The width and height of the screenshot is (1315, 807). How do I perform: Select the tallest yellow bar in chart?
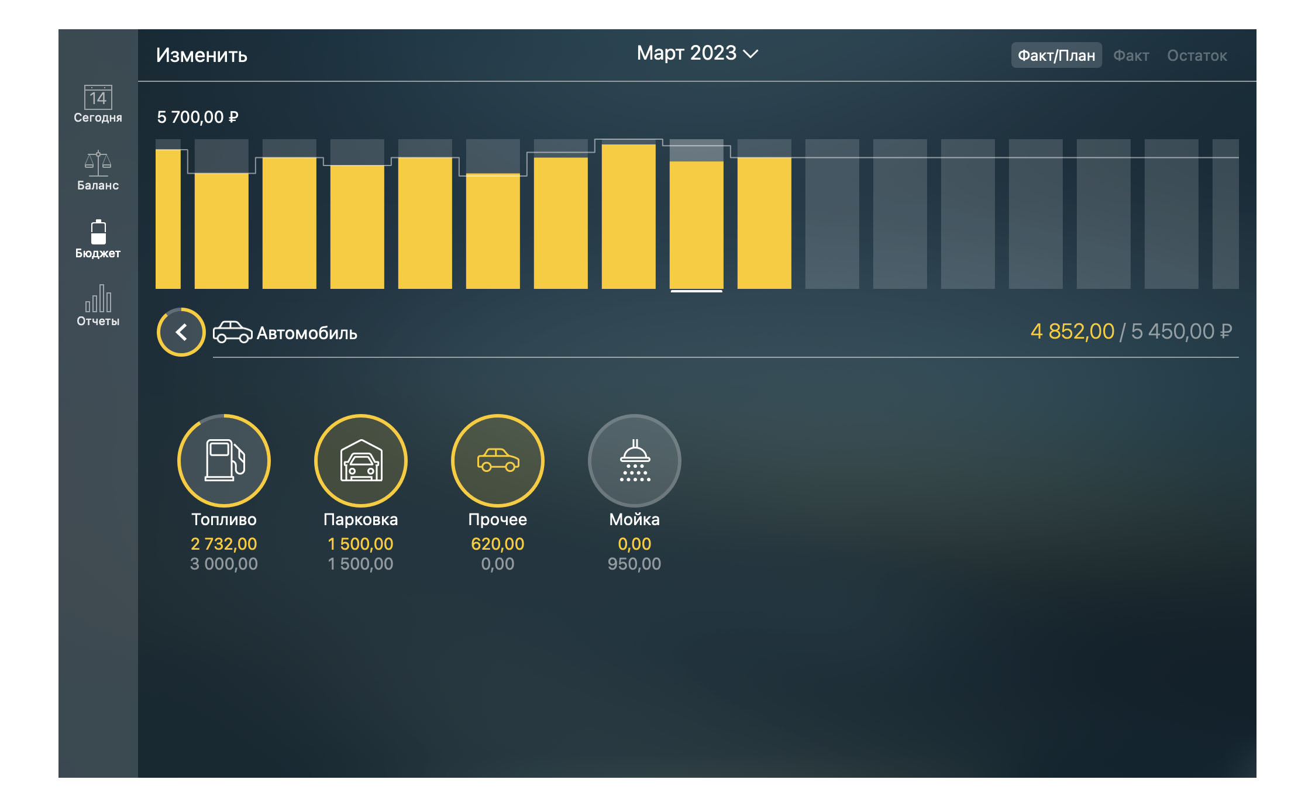[x=628, y=216]
